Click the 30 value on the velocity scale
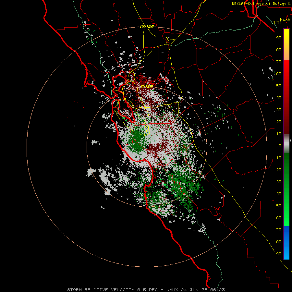Viewport: 292px width, 292px height. 279,110
